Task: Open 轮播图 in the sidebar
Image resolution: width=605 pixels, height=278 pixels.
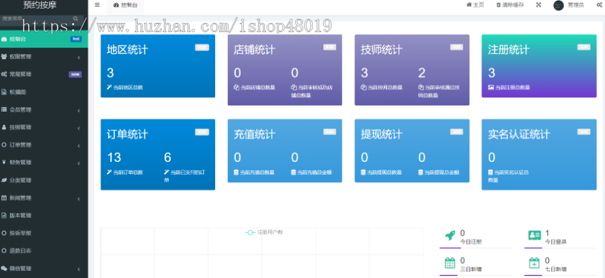Action: (x=44, y=92)
